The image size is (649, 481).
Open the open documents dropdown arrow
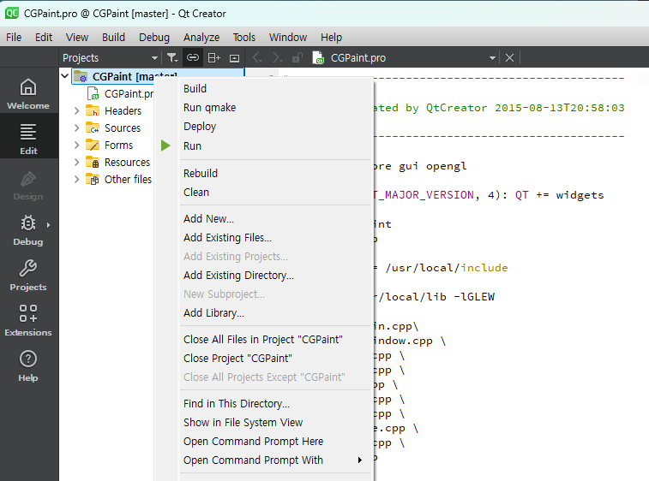[492, 58]
